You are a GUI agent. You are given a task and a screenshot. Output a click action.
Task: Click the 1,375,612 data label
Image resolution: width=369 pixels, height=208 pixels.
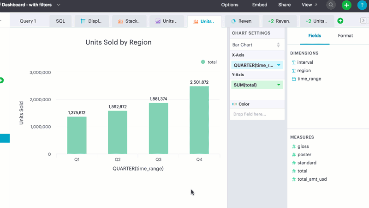[x=77, y=113]
